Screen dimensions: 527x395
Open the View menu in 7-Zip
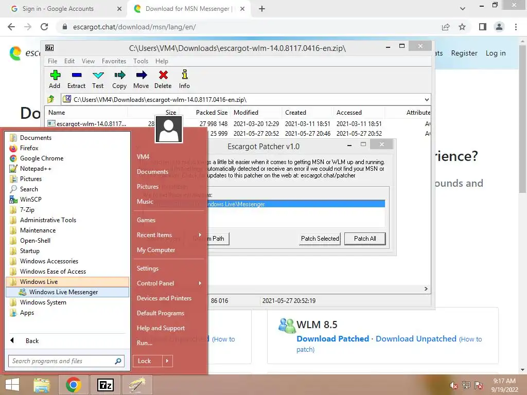point(88,61)
